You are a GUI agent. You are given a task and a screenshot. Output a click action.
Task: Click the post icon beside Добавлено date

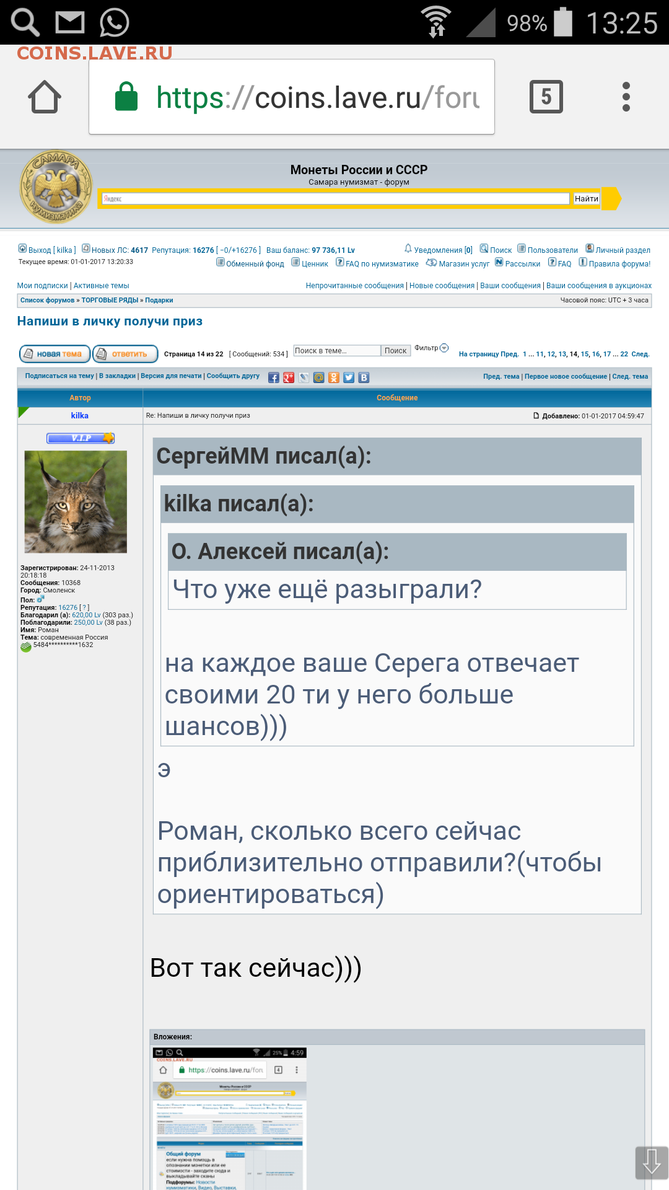point(536,416)
